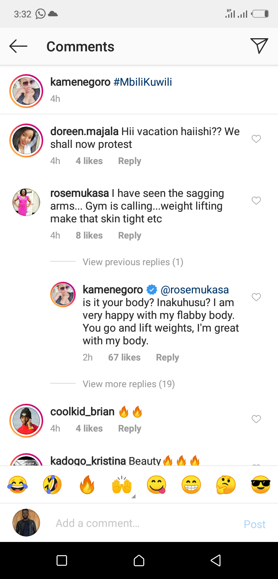Select the laughing-crying emoji reaction

(x=17, y=485)
